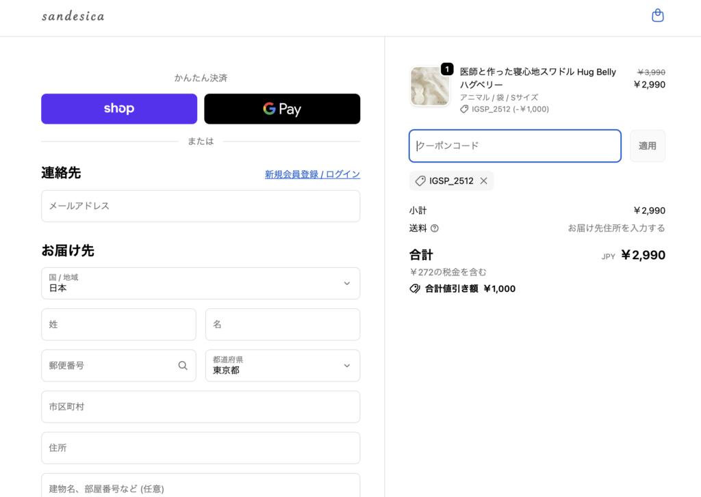Pay using the black Google Pay button
This screenshot has height=497, width=701.
click(282, 109)
